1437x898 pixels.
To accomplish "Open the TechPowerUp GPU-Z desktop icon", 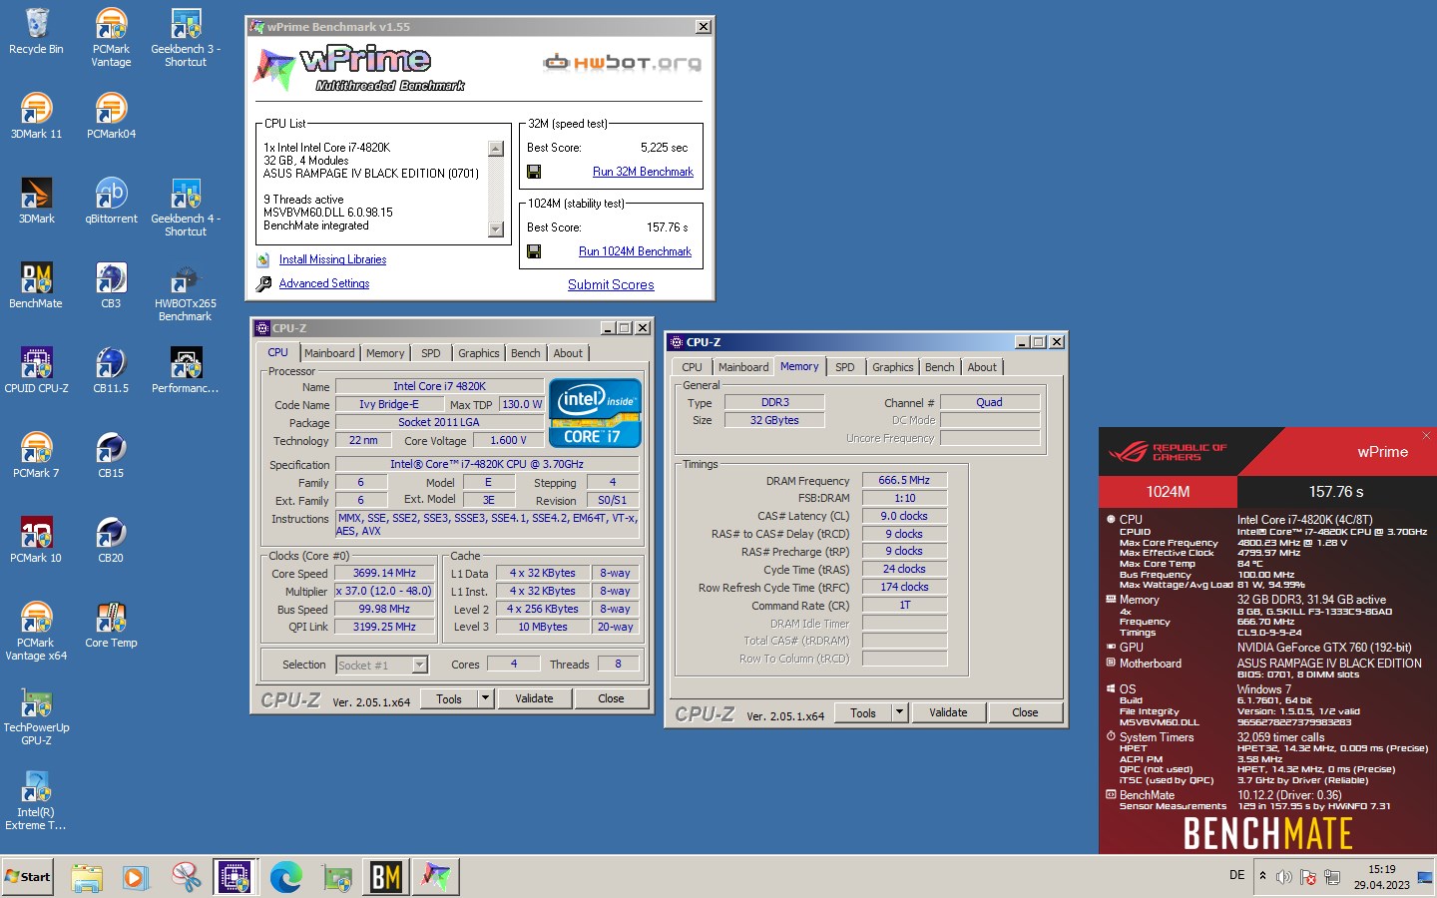I will click(36, 716).
